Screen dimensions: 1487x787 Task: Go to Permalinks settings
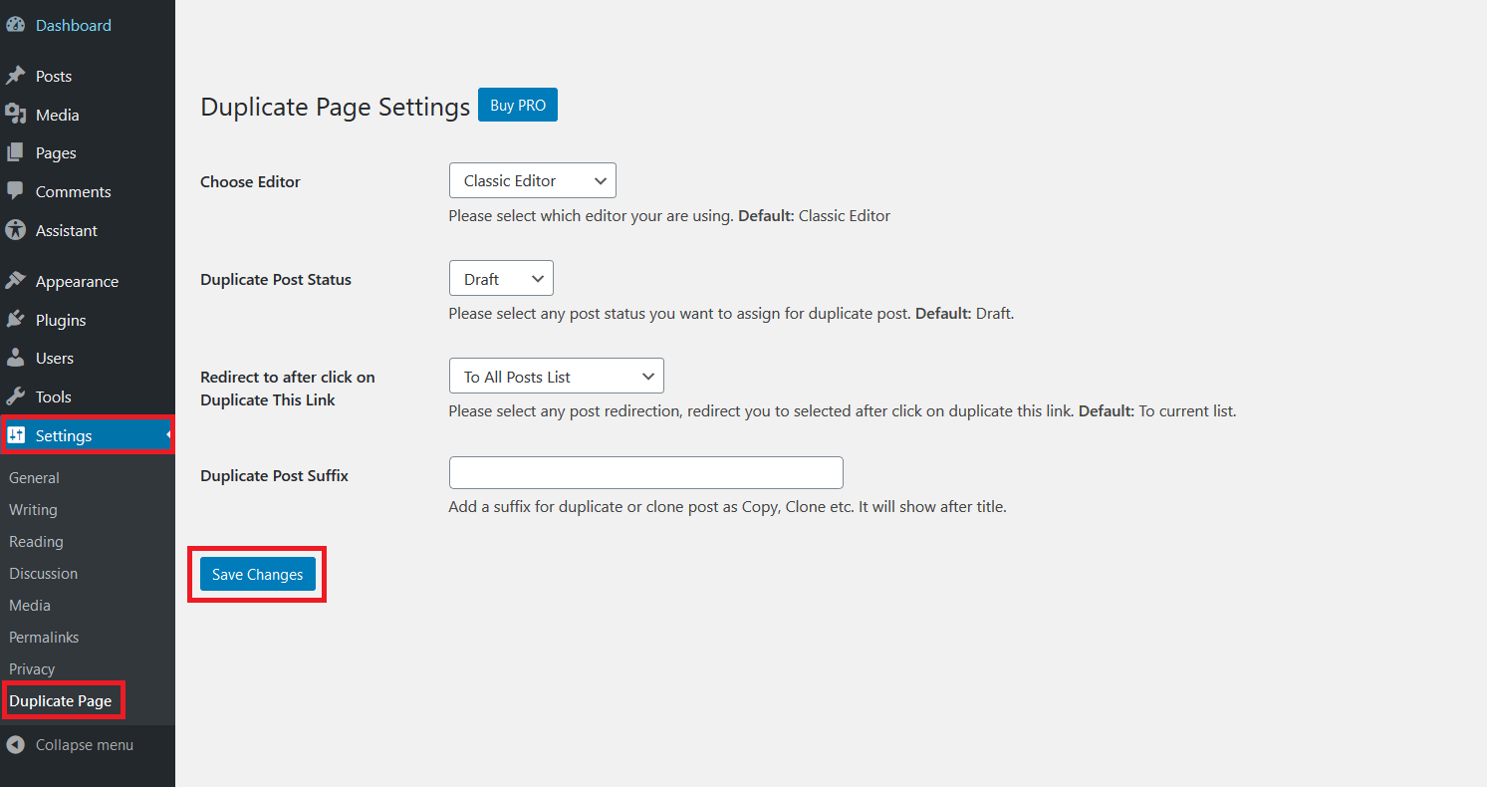click(44, 637)
